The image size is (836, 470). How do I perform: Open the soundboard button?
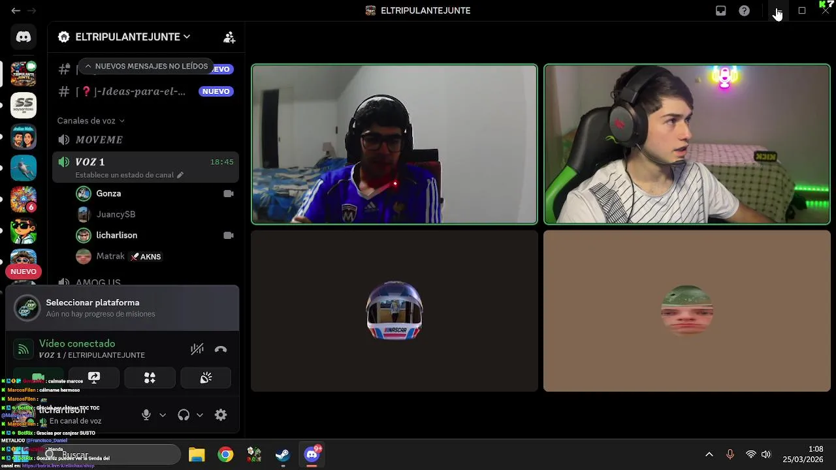point(206,378)
